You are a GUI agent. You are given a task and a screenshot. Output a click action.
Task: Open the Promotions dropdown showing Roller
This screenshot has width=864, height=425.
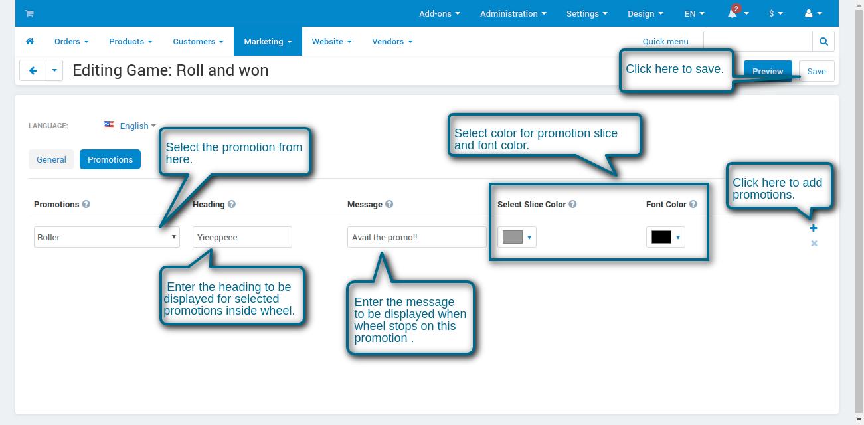[x=106, y=237]
